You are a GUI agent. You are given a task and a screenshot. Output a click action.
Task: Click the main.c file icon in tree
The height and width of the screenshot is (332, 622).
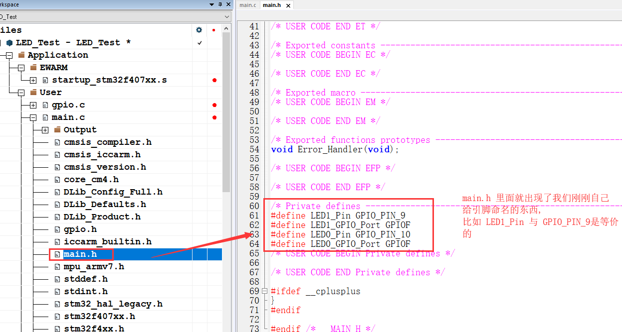point(45,117)
